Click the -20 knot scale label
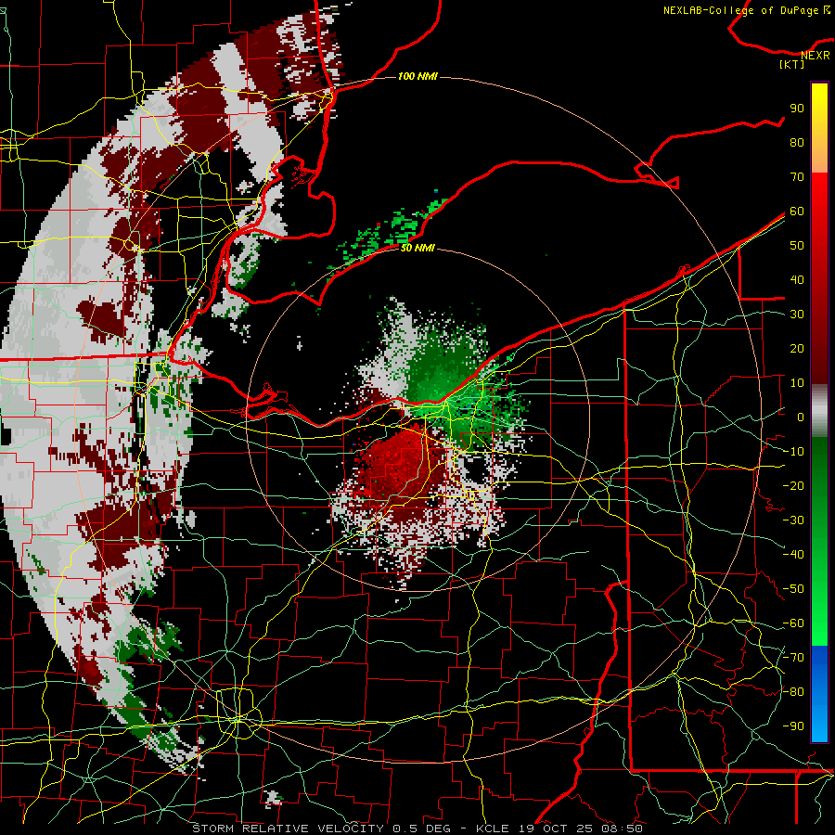This screenshot has width=835, height=835. click(x=793, y=485)
